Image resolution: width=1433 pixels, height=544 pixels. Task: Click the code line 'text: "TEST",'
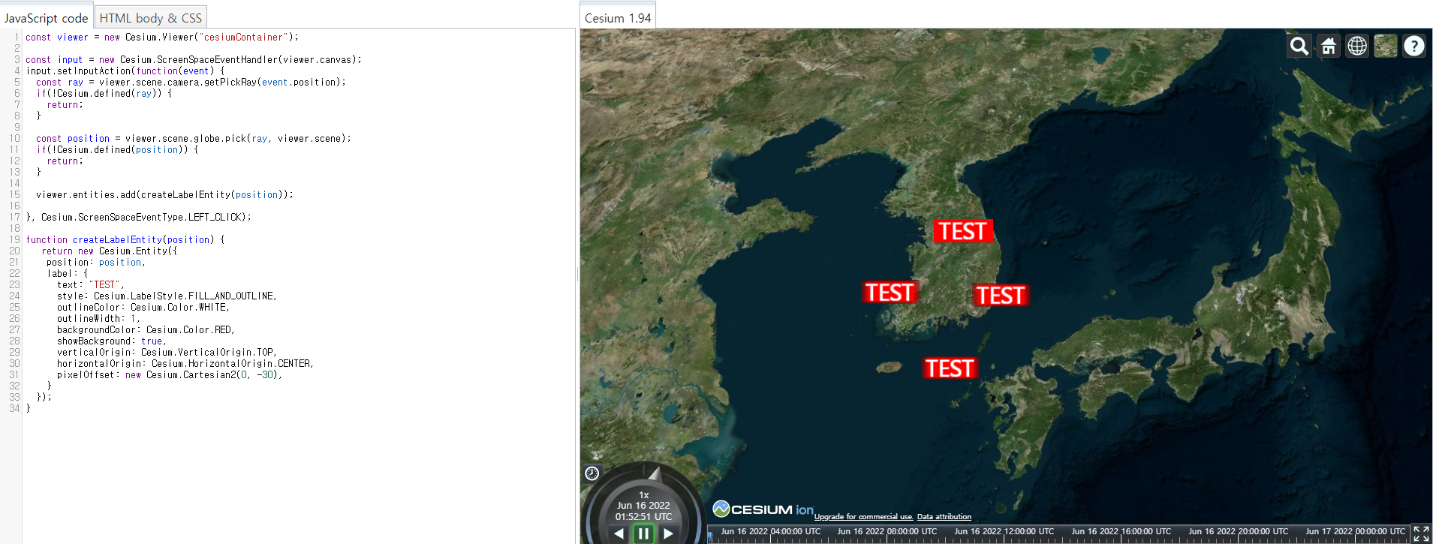pos(90,284)
